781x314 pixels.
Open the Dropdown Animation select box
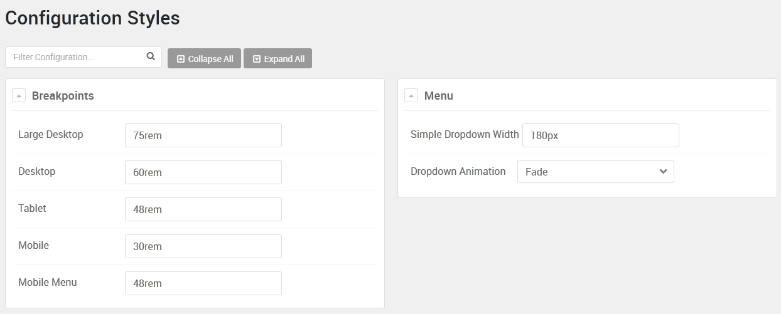(x=595, y=172)
